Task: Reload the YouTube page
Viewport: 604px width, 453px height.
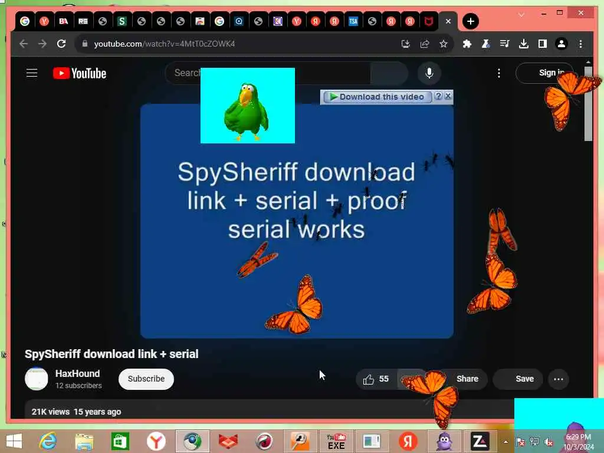Action: (61, 44)
